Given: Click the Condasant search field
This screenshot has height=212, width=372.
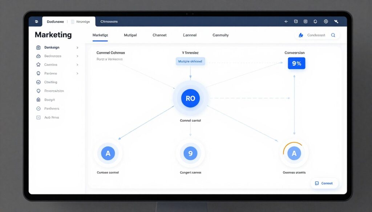Looking at the screenshot, I should [x=318, y=35].
